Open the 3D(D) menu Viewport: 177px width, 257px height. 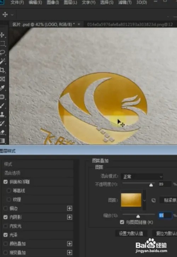[142, 2]
